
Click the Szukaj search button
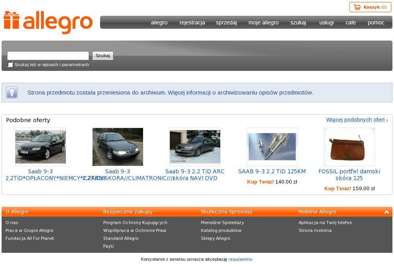click(x=103, y=56)
